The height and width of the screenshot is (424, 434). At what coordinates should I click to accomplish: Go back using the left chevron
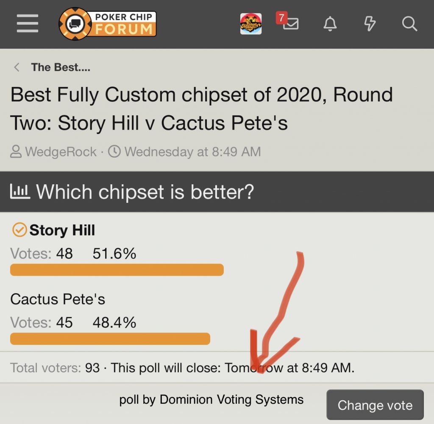click(17, 67)
